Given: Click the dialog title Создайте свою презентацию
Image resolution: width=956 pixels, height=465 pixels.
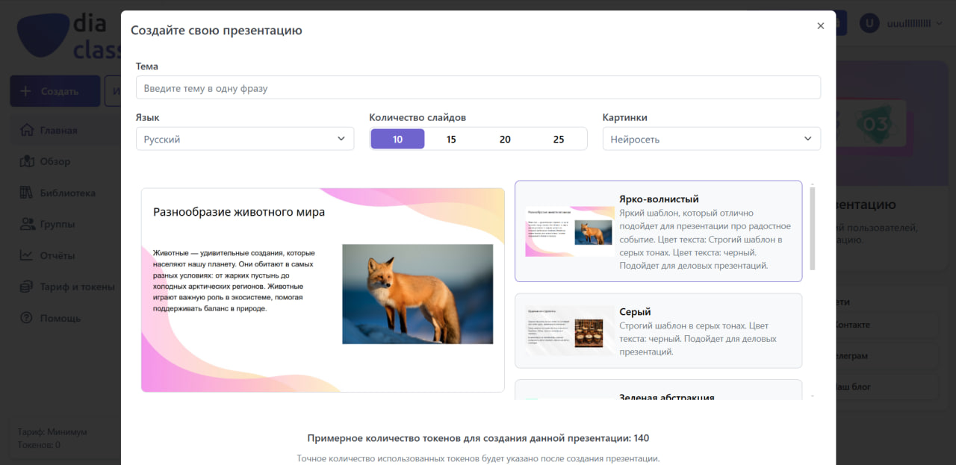Looking at the screenshot, I should 217,31.
